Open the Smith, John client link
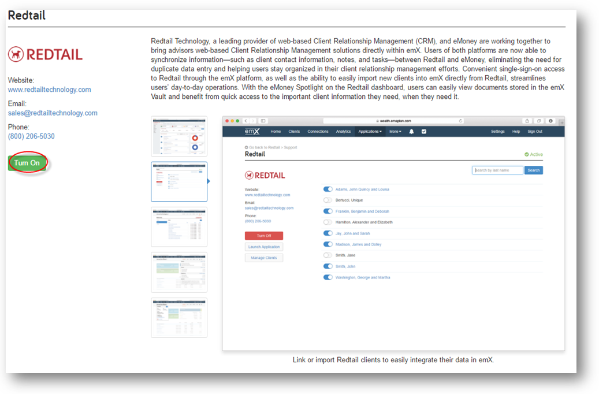This screenshot has width=599, height=394. 345,266
